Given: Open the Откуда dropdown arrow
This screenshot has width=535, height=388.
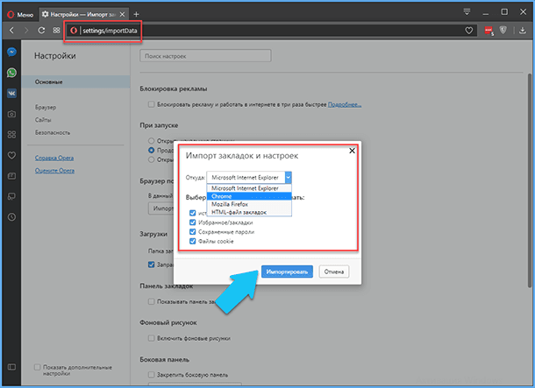Looking at the screenshot, I should pos(289,178).
